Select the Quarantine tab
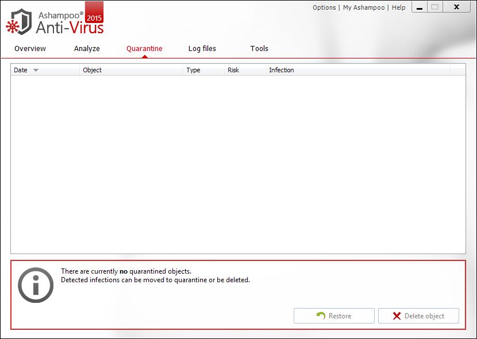The image size is (477, 339). pyautogui.click(x=144, y=49)
